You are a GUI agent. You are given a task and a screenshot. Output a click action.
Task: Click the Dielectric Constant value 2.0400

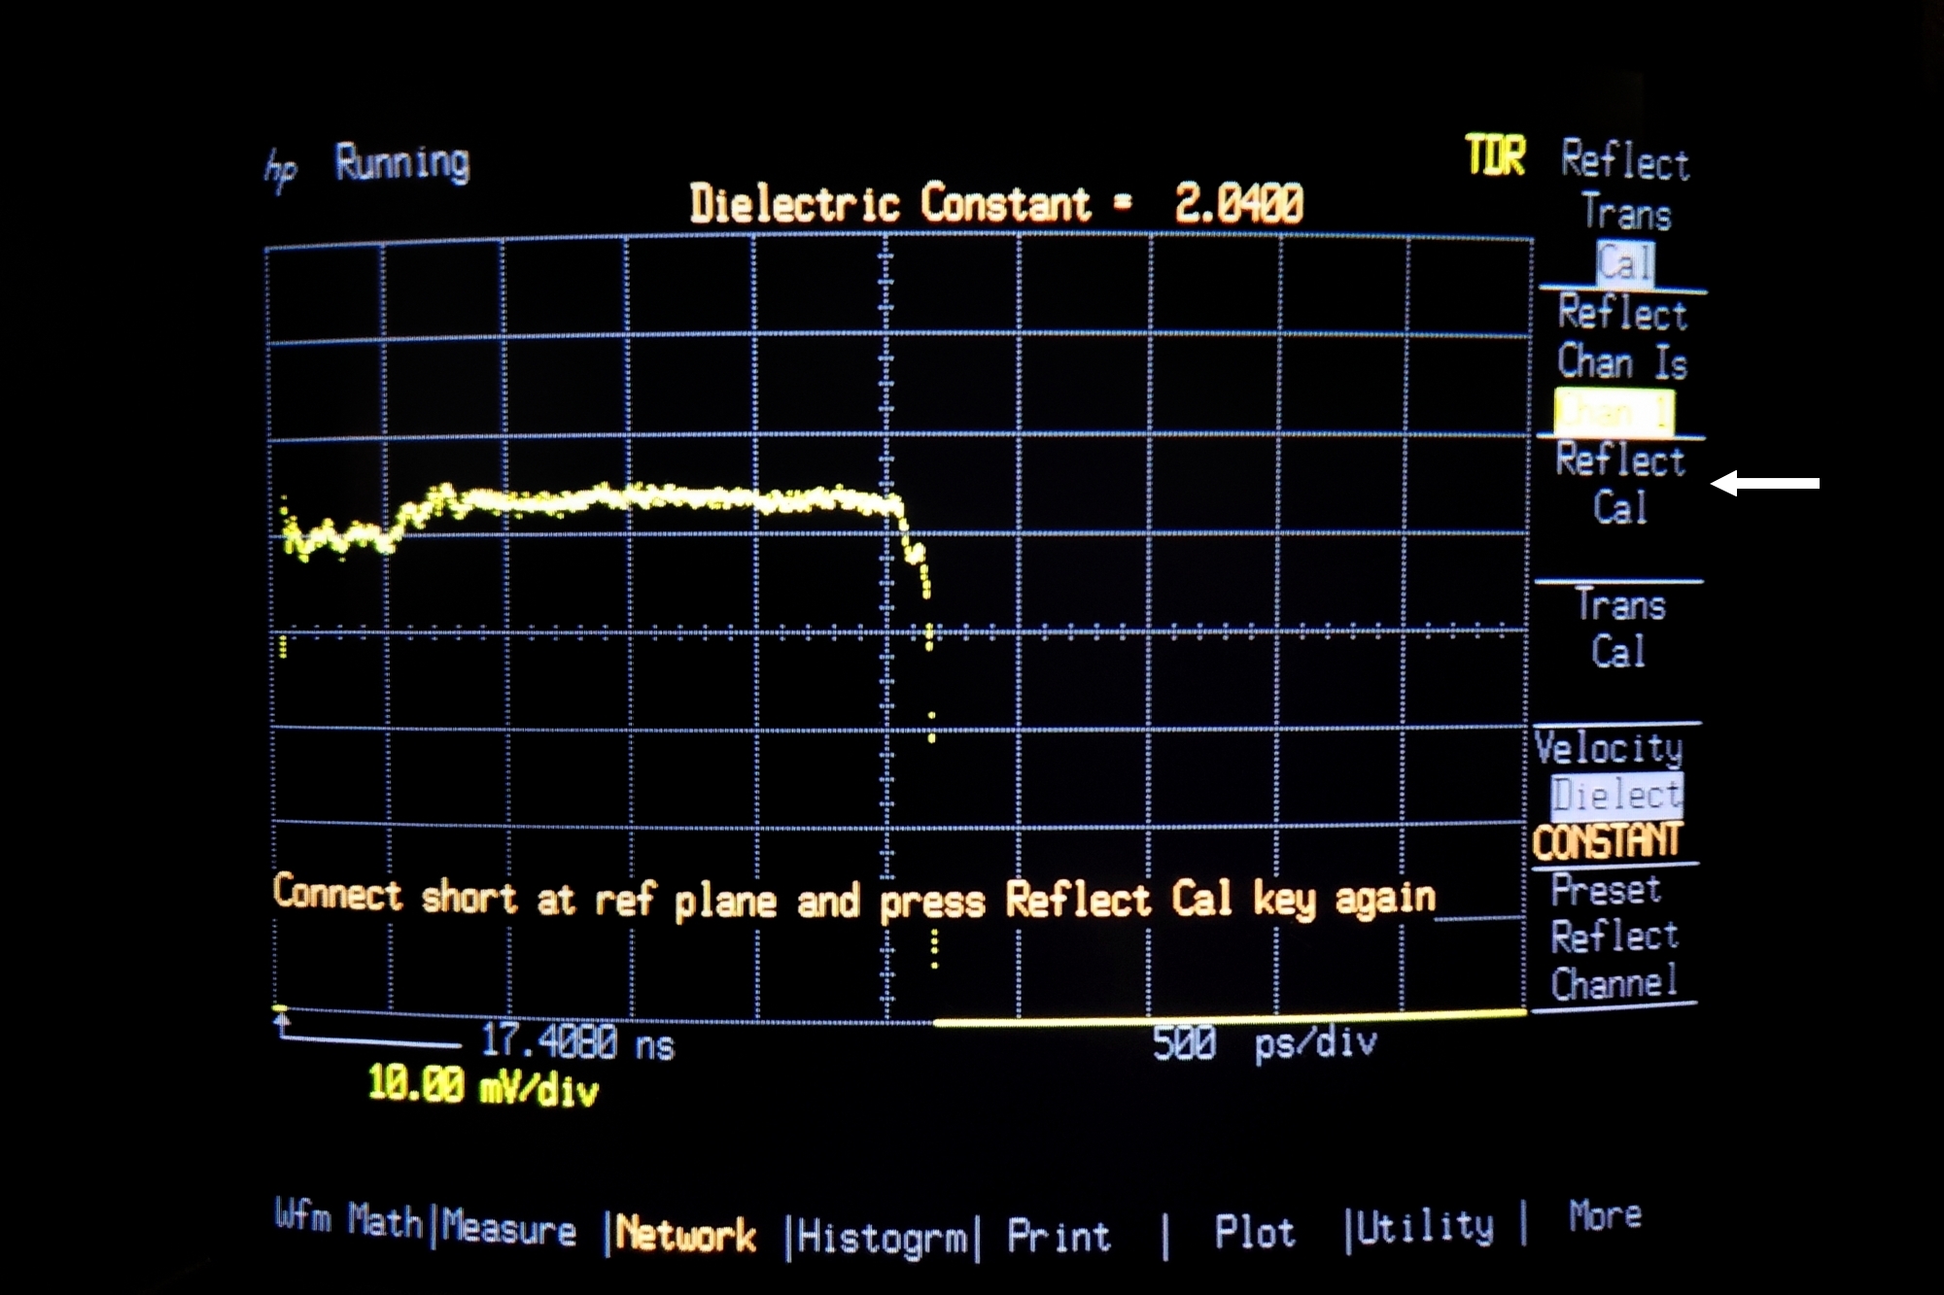[x=1238, y=204]
